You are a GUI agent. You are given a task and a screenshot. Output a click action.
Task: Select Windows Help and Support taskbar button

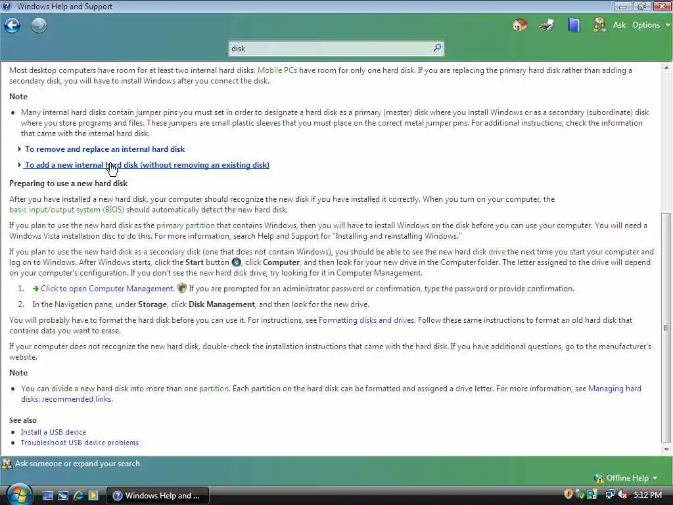pos(158,496)
